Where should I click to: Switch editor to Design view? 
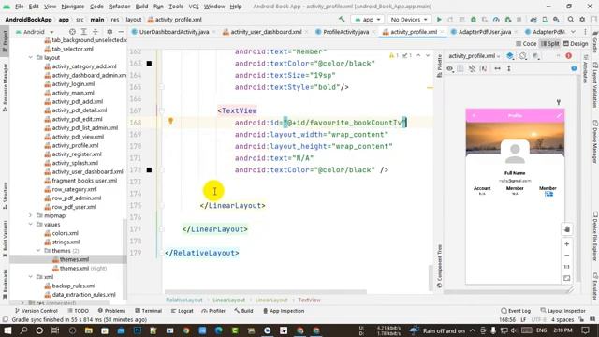coord(576,44)
